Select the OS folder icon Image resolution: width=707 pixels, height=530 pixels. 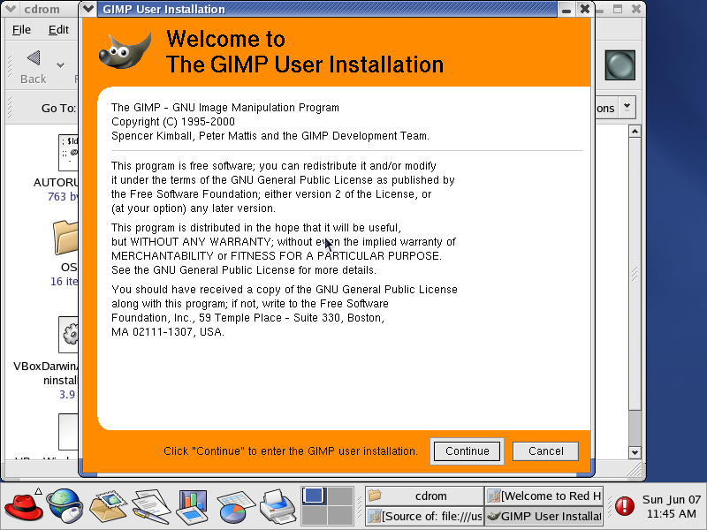(65, 237)
